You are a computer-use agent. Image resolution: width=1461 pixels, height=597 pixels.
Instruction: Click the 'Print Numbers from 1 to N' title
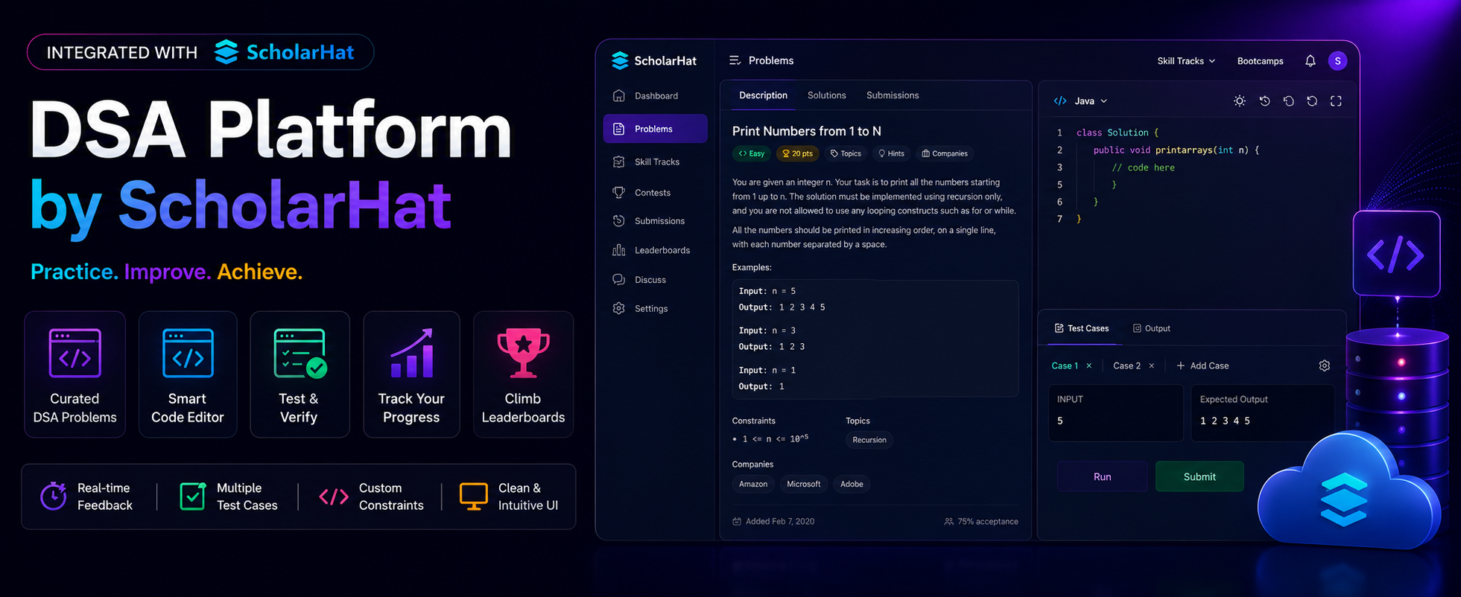[x=806, y=131]
